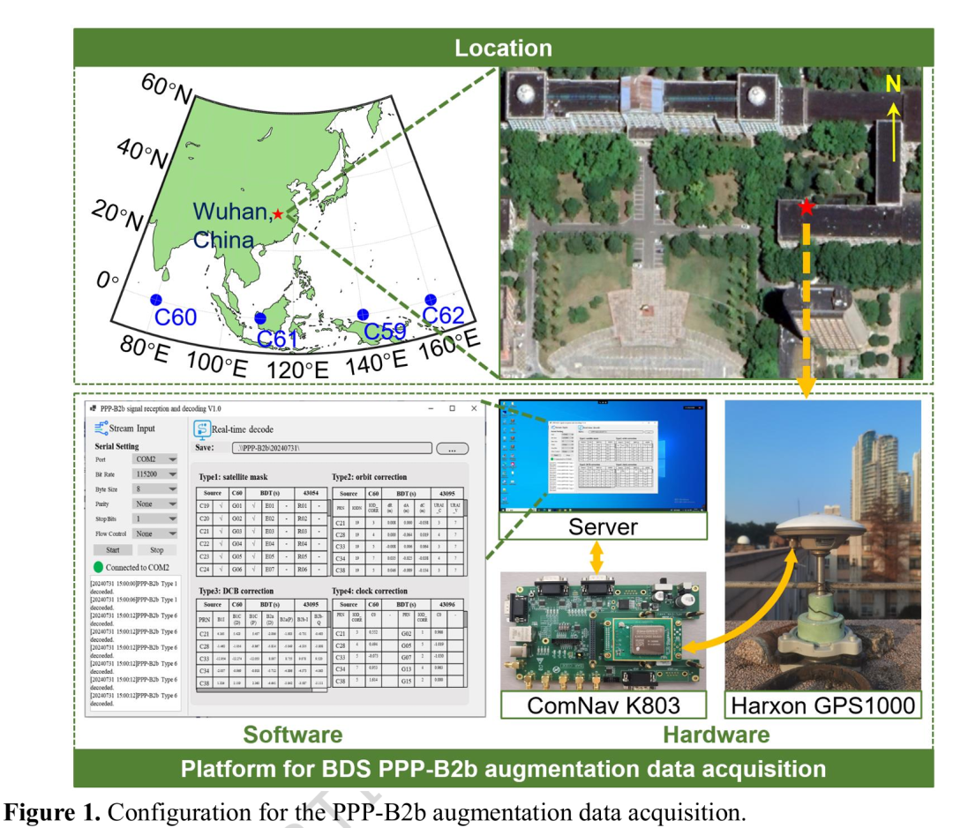Open the Port dropdown showing COM2
Viewport: 953px width, 828px height.
pyautogui.click(x=155, y=459)
